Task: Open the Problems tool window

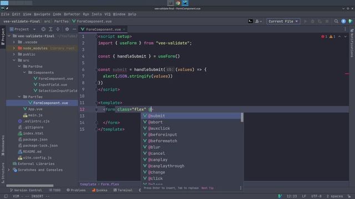Action: (x=76, y=190)
